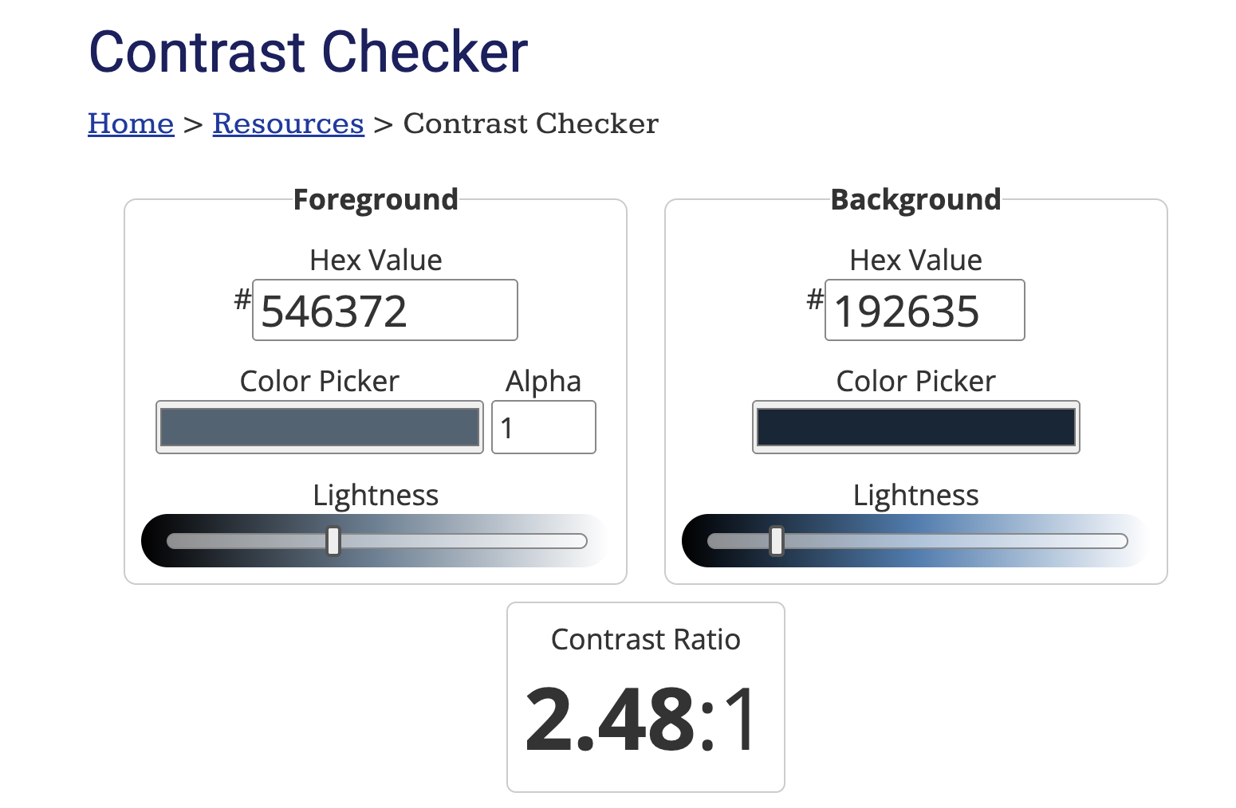Open the Home breadcrumb link
The width and height of the screenshot is (1236, 808).
[131, 124]
